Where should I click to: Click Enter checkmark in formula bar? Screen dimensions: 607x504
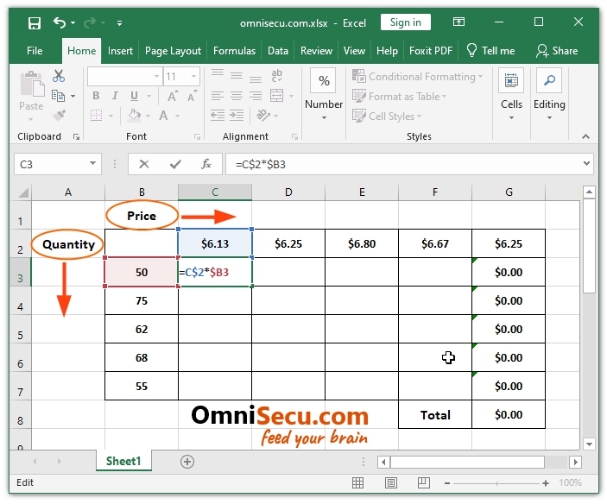click(x=175, y=164)
